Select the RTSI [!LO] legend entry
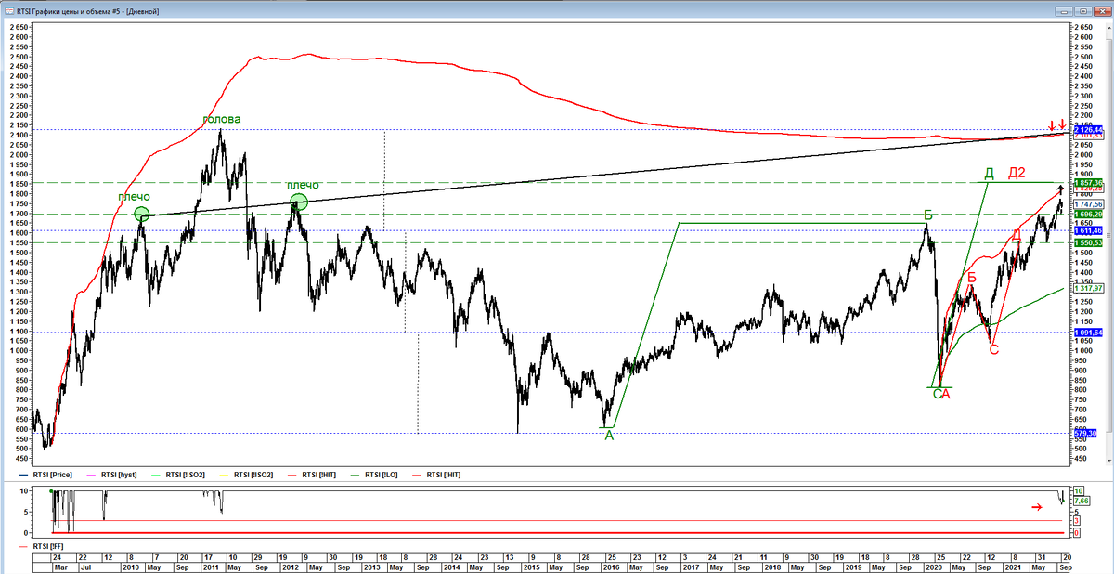Viewport: 1114px width, 574px height. pyautogui.click(x=374, y=475)
